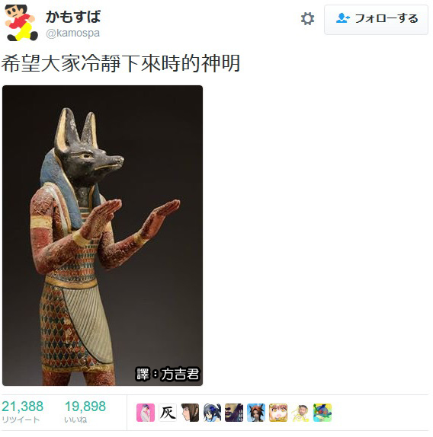Open the @kamospa handle link
Image resolution: width=433 pixels, height=437 pixels.
[73, 33]
